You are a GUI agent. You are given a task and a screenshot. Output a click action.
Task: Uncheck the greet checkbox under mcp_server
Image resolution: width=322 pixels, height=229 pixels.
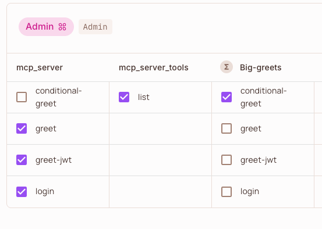pyautogui.click(x=22, y=128)
